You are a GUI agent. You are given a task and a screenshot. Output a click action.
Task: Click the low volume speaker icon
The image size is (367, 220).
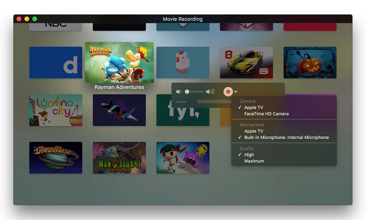coord(179,92)
